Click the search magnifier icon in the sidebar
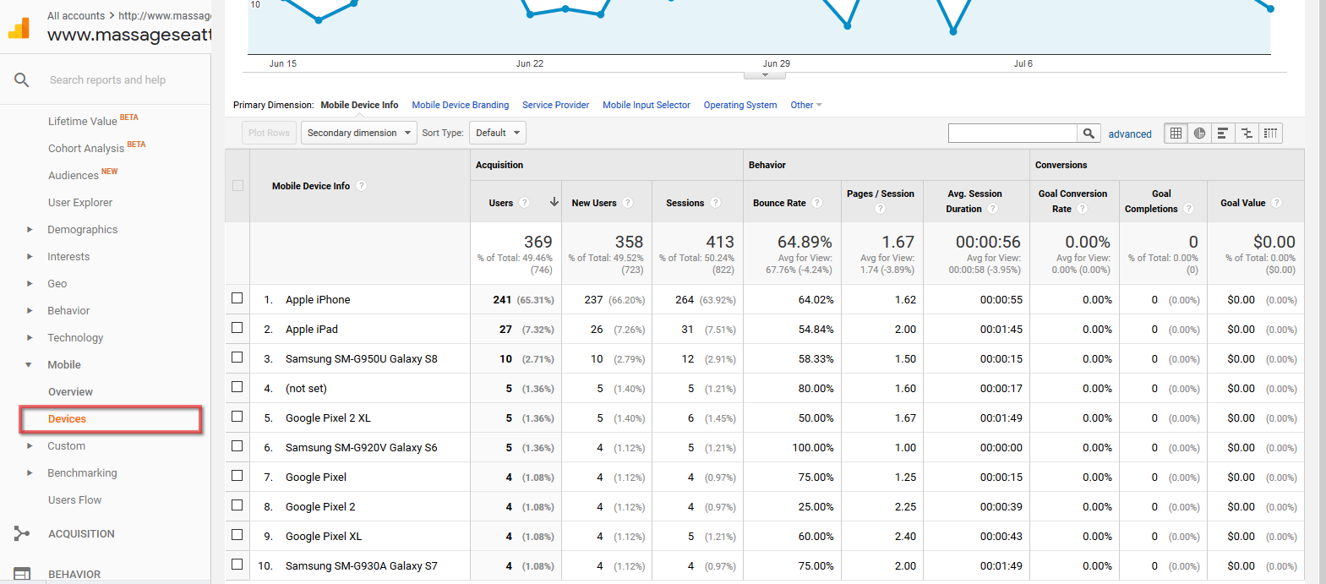 pos(22,80)
